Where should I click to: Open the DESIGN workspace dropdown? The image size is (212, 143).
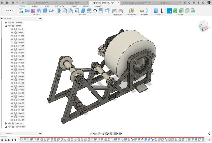coord(8,10)
